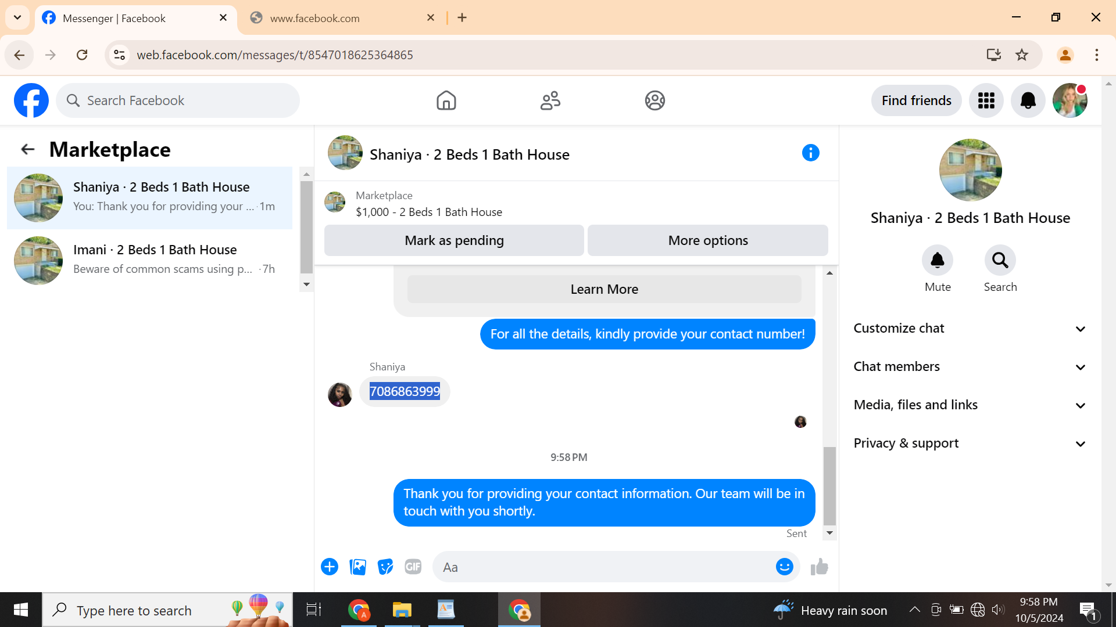This screenshot has width=1116, height=627.
Task: Click the Find friends button
Action: 916,100
